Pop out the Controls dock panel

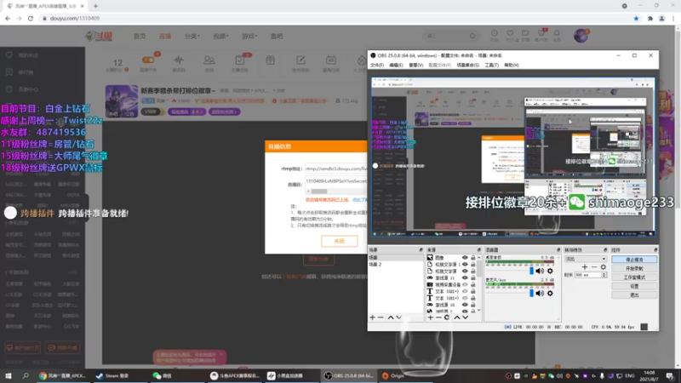[x=655, y=250]
